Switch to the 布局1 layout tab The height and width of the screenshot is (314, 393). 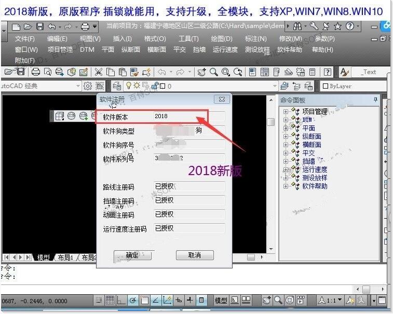pos(65,257)
